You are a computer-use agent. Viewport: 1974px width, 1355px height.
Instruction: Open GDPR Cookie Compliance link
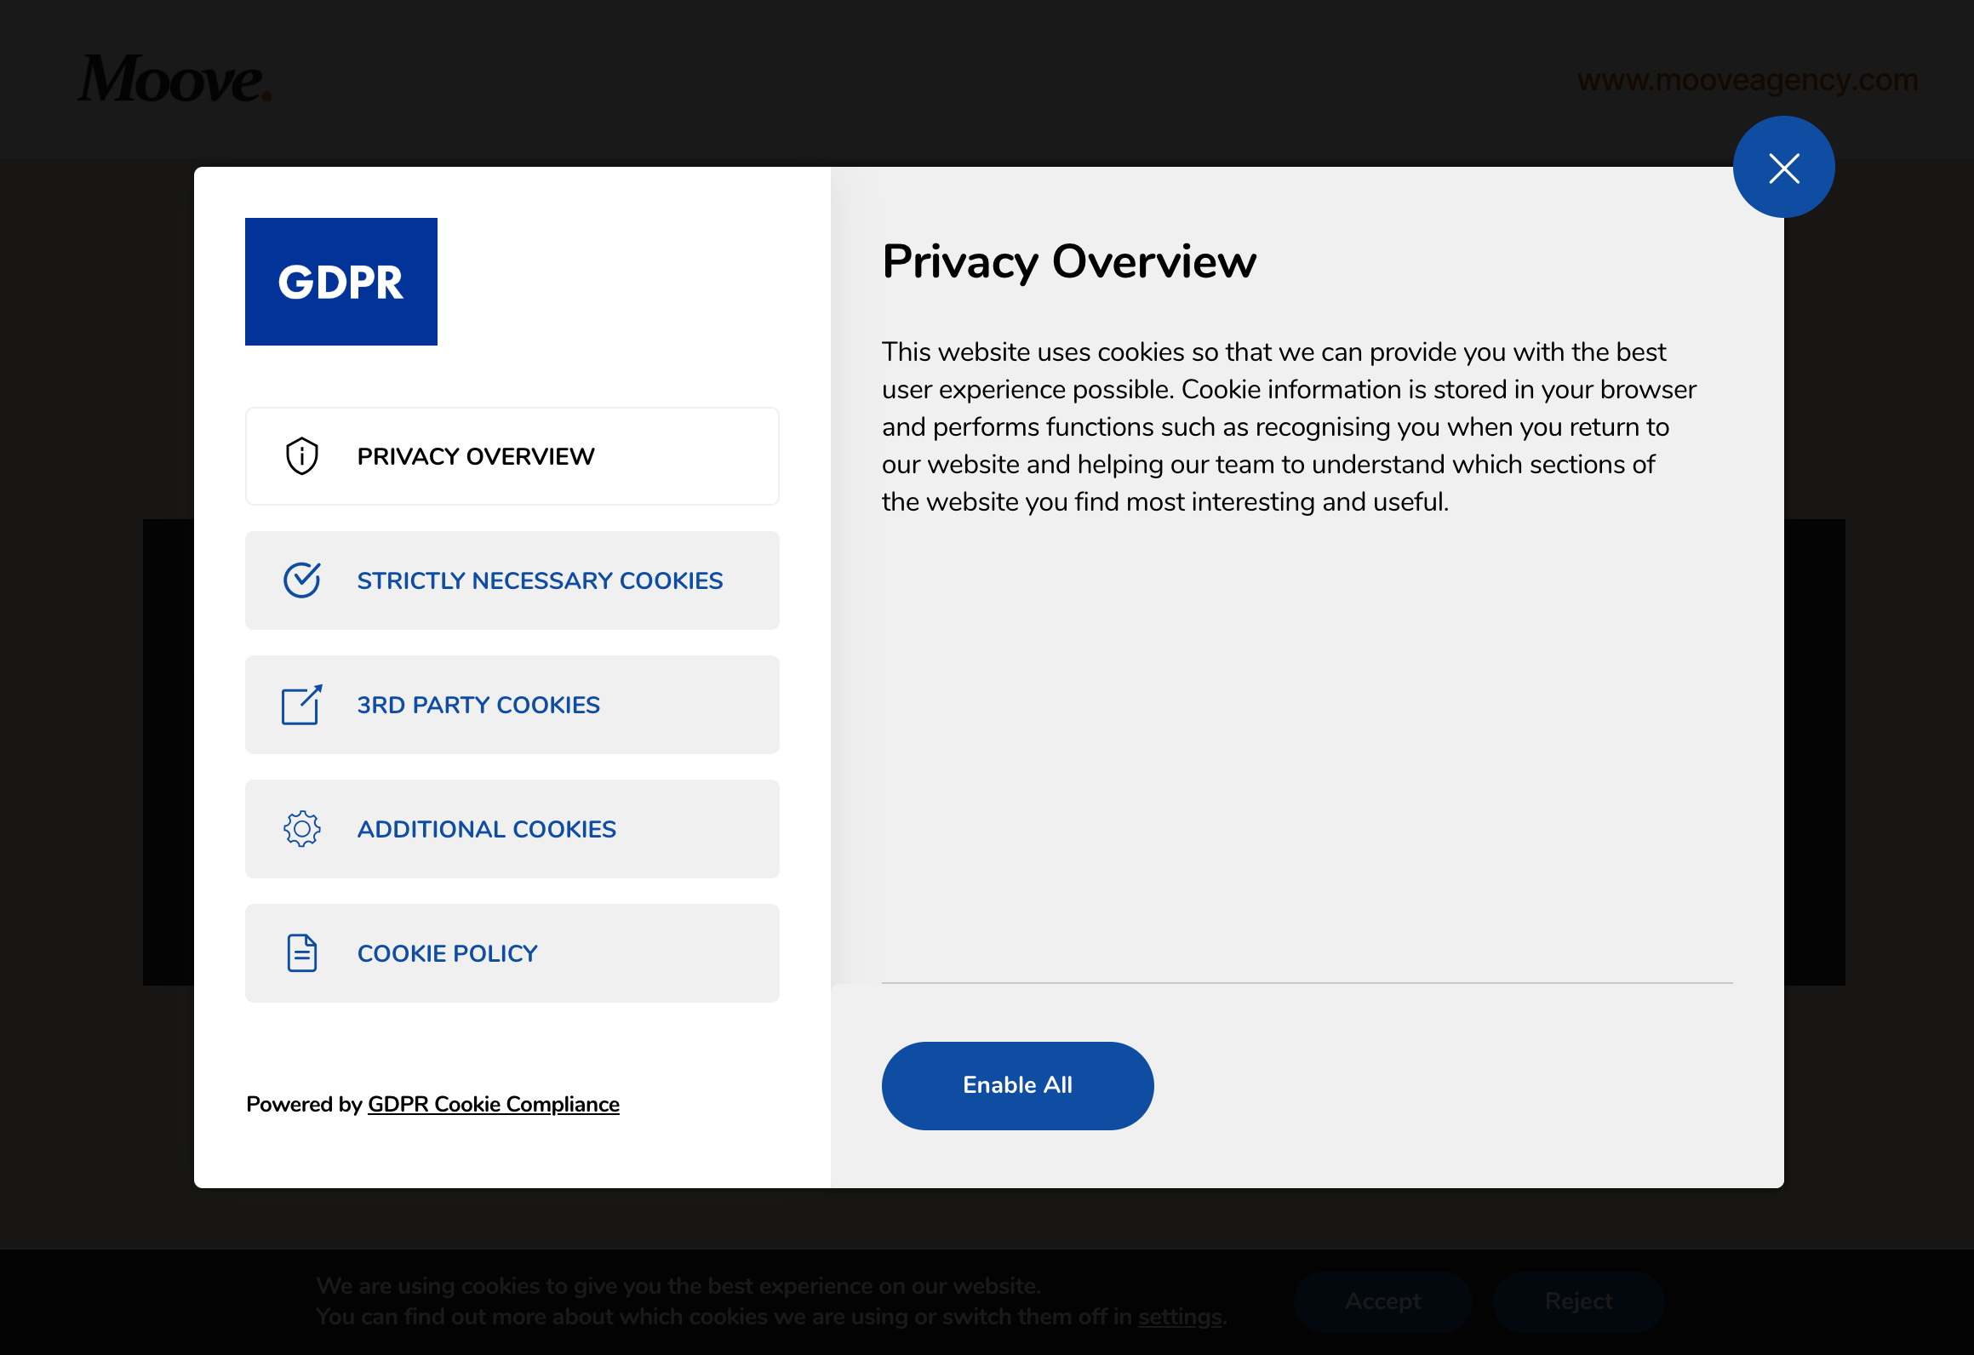click(x=492, y=1105)
